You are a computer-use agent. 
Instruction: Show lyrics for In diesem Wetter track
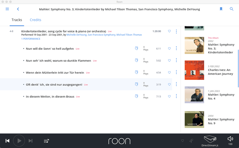136,96
